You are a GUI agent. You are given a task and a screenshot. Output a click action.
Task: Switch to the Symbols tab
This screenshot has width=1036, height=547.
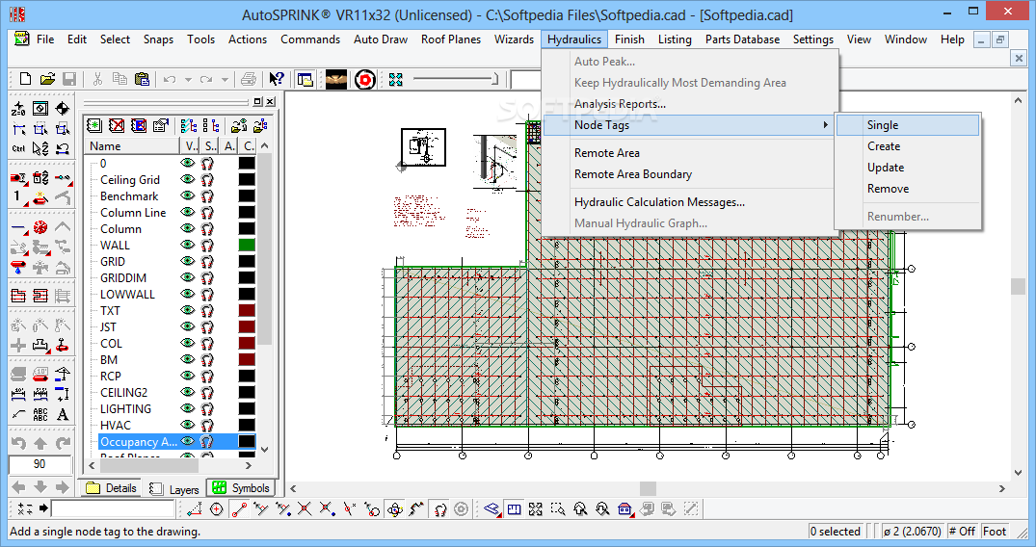coord(241,487)
